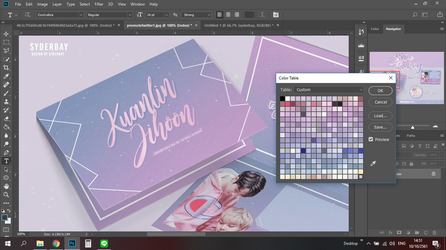446x250 pixels.
Task: Switch to the Untitled-1 document tab
Action: click(239, 25)
